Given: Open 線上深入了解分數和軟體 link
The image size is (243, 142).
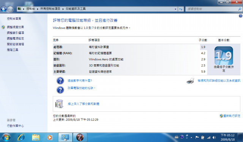Looking at the screenshot, I should (84, 104).
